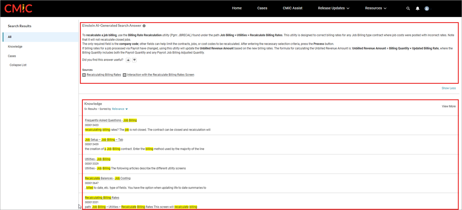The image size is (462, 210).
Task: Open CMiC Assist in the top navigation
Action: tap(292, 8)
